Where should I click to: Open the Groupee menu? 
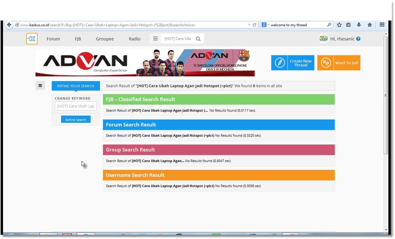click(x=105, y=39)
